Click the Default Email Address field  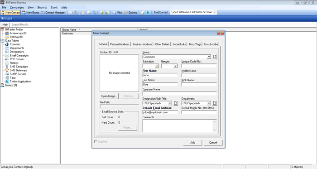pyautogui.click(x=160, y=112)
